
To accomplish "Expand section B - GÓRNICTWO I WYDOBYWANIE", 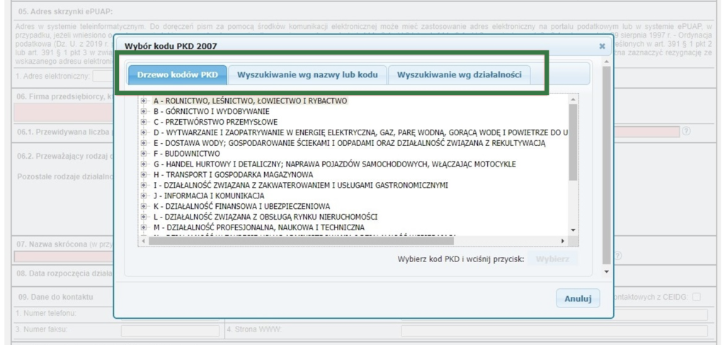I will point(143,111).
